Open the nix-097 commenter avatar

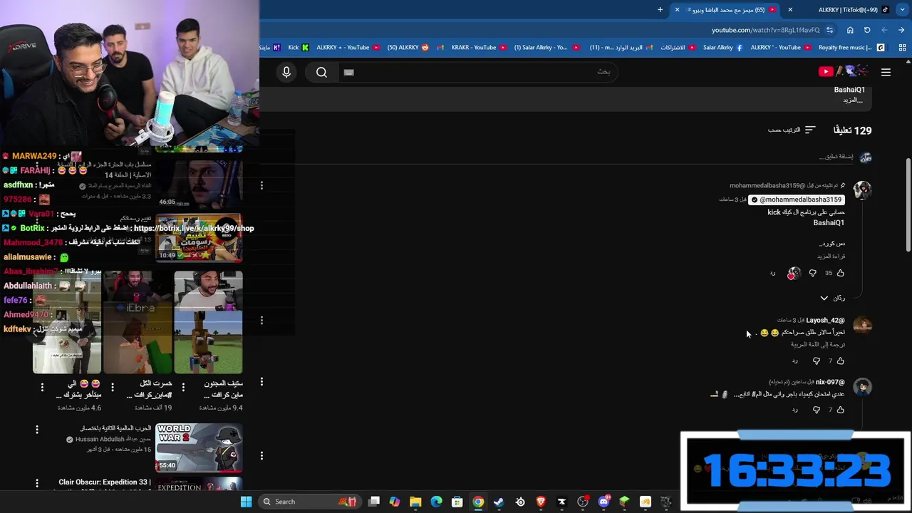click(x=863, y=388)
